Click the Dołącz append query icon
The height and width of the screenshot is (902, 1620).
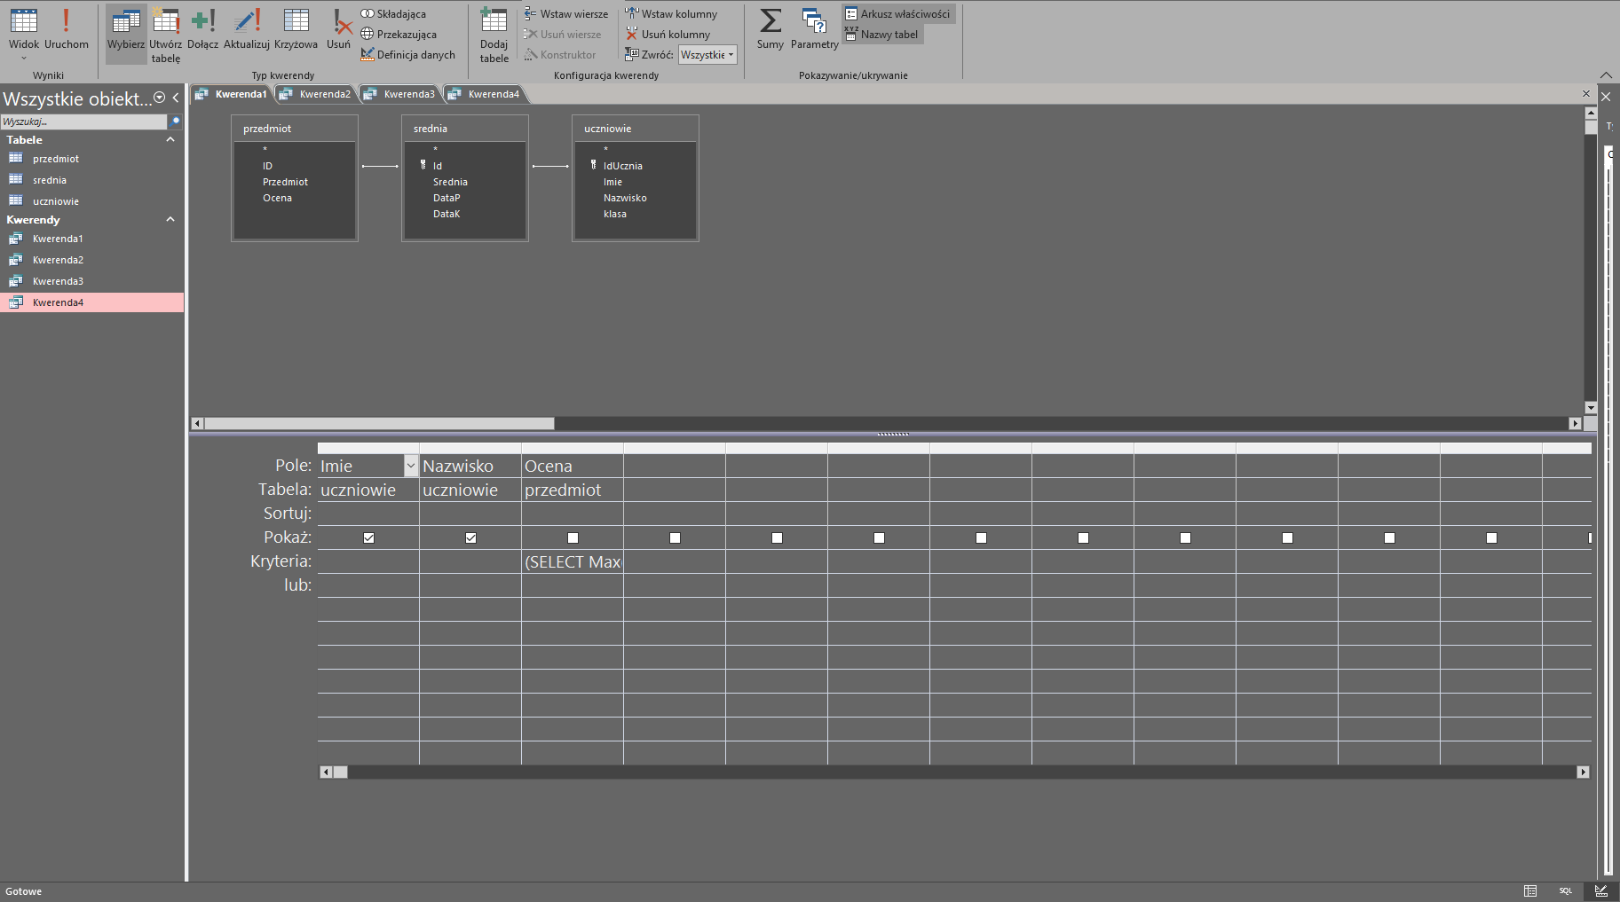pos(202,29)
